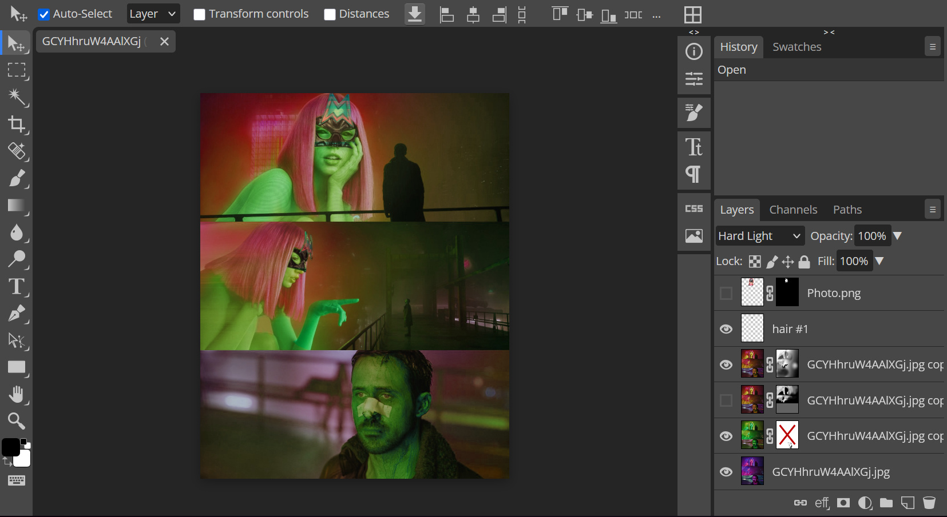
Task: Choose the Type tool
Action: coord(17,286)
